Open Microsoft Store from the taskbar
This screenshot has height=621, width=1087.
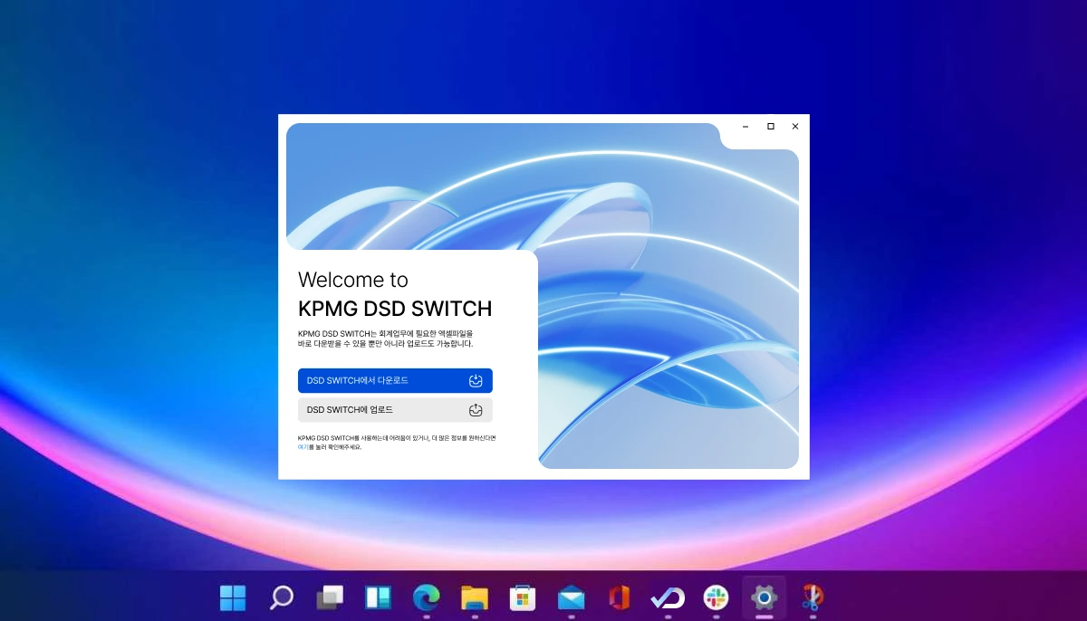[523, 597]
